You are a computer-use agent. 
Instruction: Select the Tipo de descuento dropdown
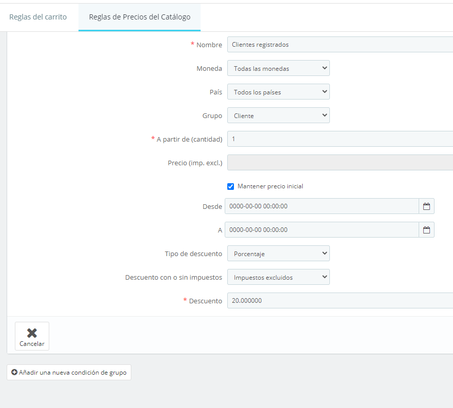tap(278, 254)
